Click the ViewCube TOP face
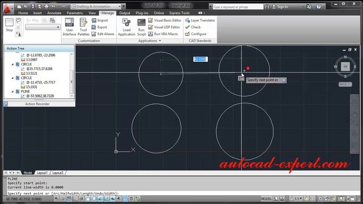Image resolution: width=363 pixels, height=204 pixels. [x=345, y=67]
